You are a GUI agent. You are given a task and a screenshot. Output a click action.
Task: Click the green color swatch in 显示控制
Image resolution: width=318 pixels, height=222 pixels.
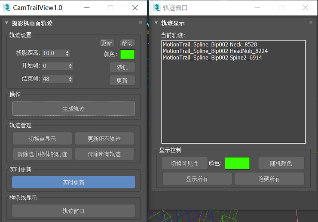click(237, 163)
